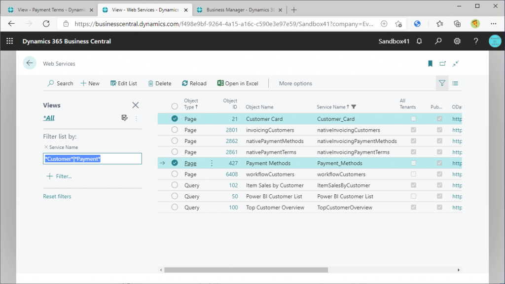Open the user account avatar

[x=495, y=41]
